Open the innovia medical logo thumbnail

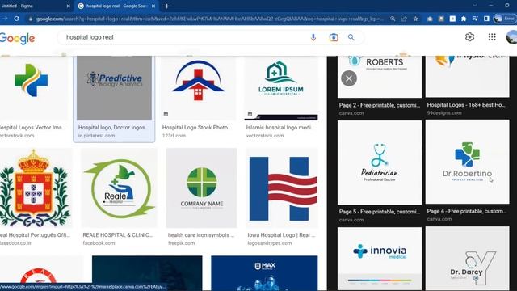380,259
